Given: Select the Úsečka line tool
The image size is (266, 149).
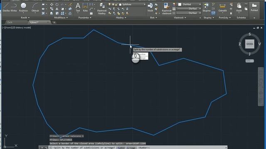Looking at the screenshot, I should point(6,7).
